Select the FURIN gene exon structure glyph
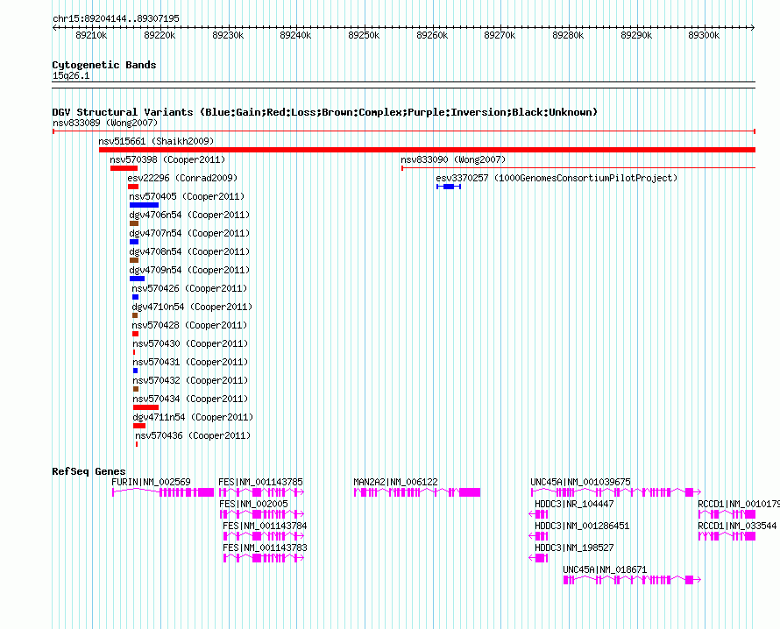 pos(163,492)
